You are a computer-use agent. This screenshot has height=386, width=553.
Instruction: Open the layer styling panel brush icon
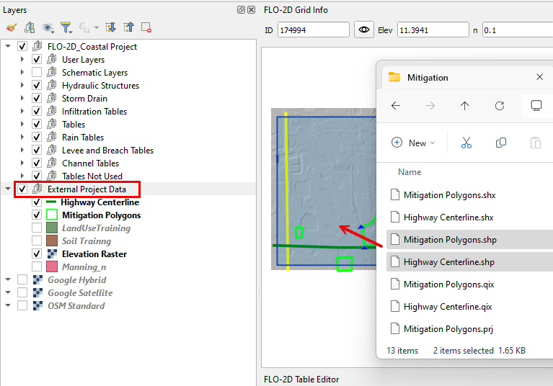point(11,27)
